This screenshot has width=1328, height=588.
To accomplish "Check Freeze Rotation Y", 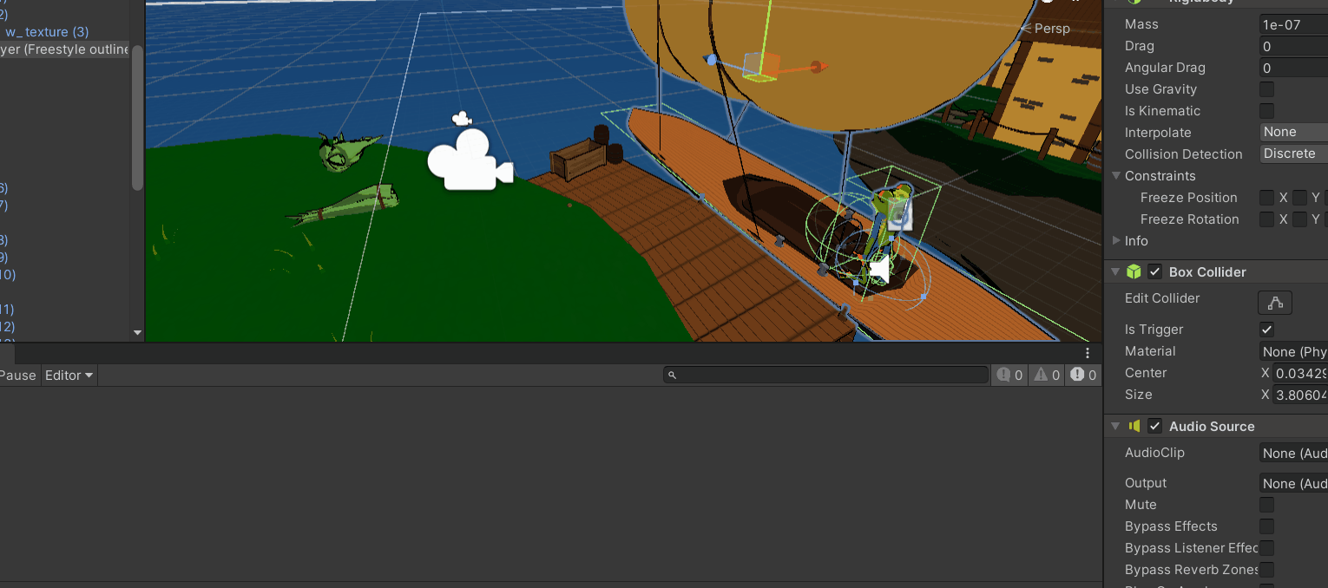I will point(1299,219).
